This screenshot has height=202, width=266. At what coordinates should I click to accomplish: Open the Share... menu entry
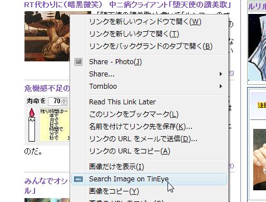point(149,74)
